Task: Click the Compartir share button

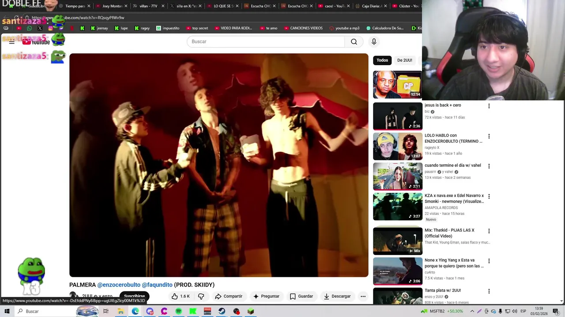Action: 229,296
